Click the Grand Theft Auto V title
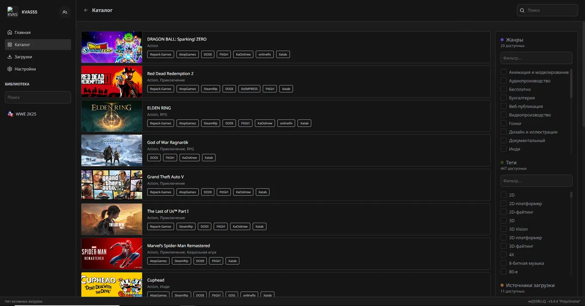 pos(166,177)
